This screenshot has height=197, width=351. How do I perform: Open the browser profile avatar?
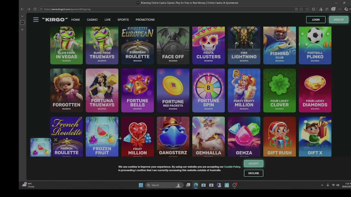[x=333, y=9]
